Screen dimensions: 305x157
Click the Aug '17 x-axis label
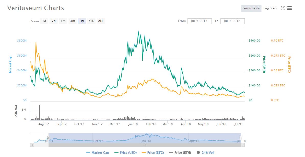[44, 124]
